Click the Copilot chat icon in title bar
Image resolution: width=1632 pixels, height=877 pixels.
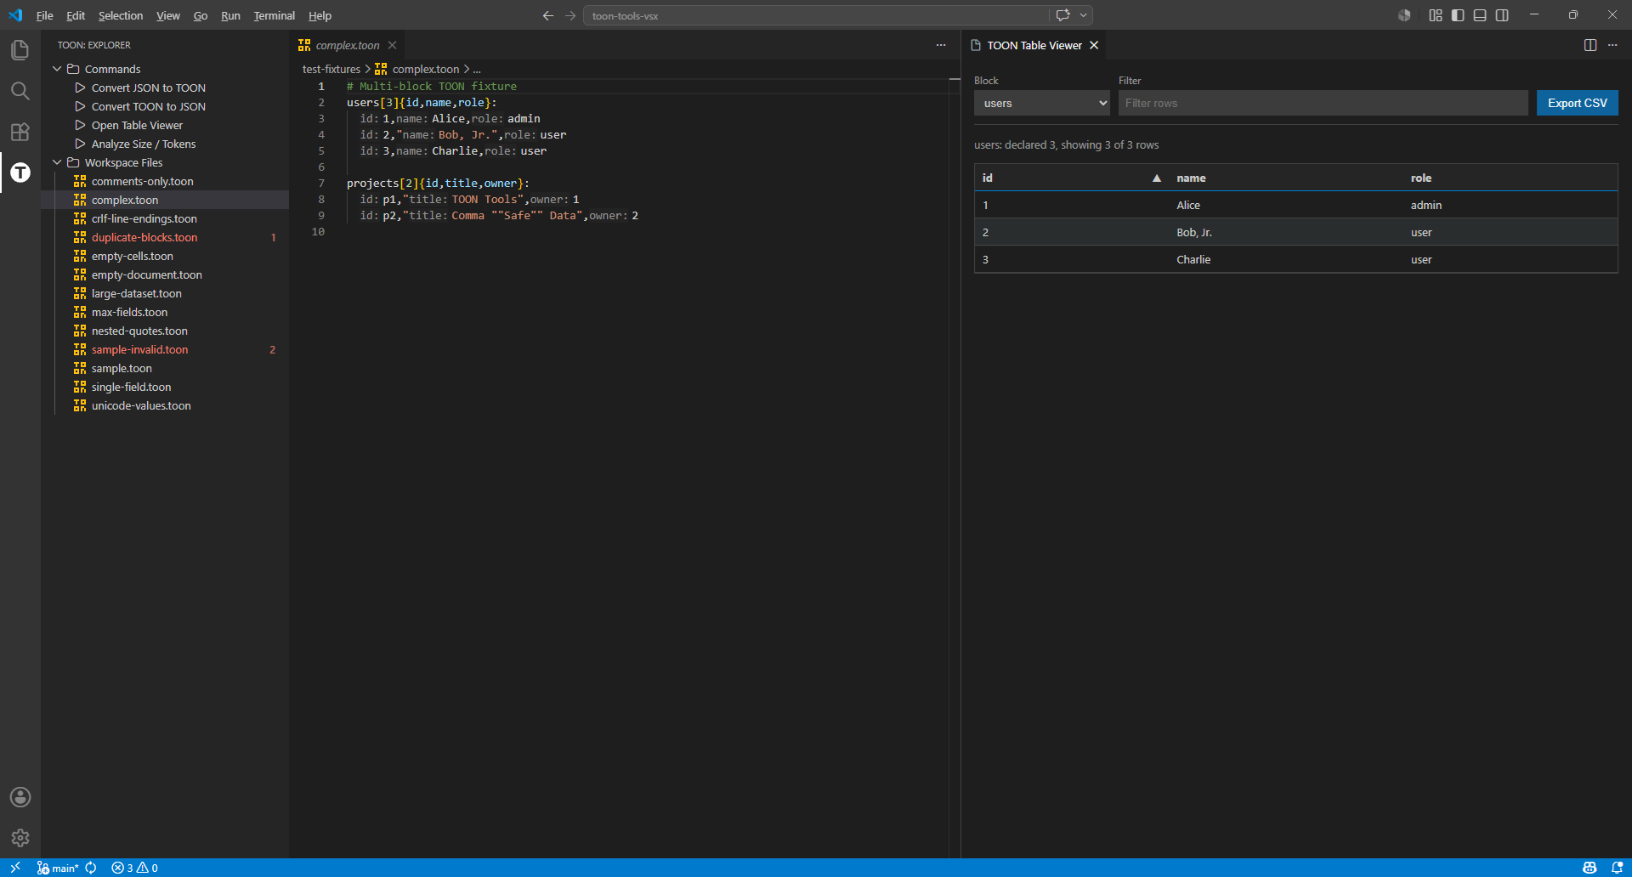[x=1062, y=15]
